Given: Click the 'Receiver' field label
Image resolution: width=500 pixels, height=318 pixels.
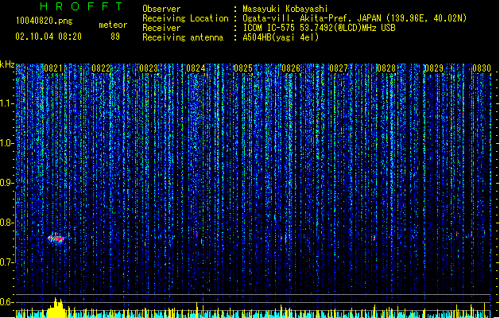Looking at the screenshot, I should tap(161, 28).
